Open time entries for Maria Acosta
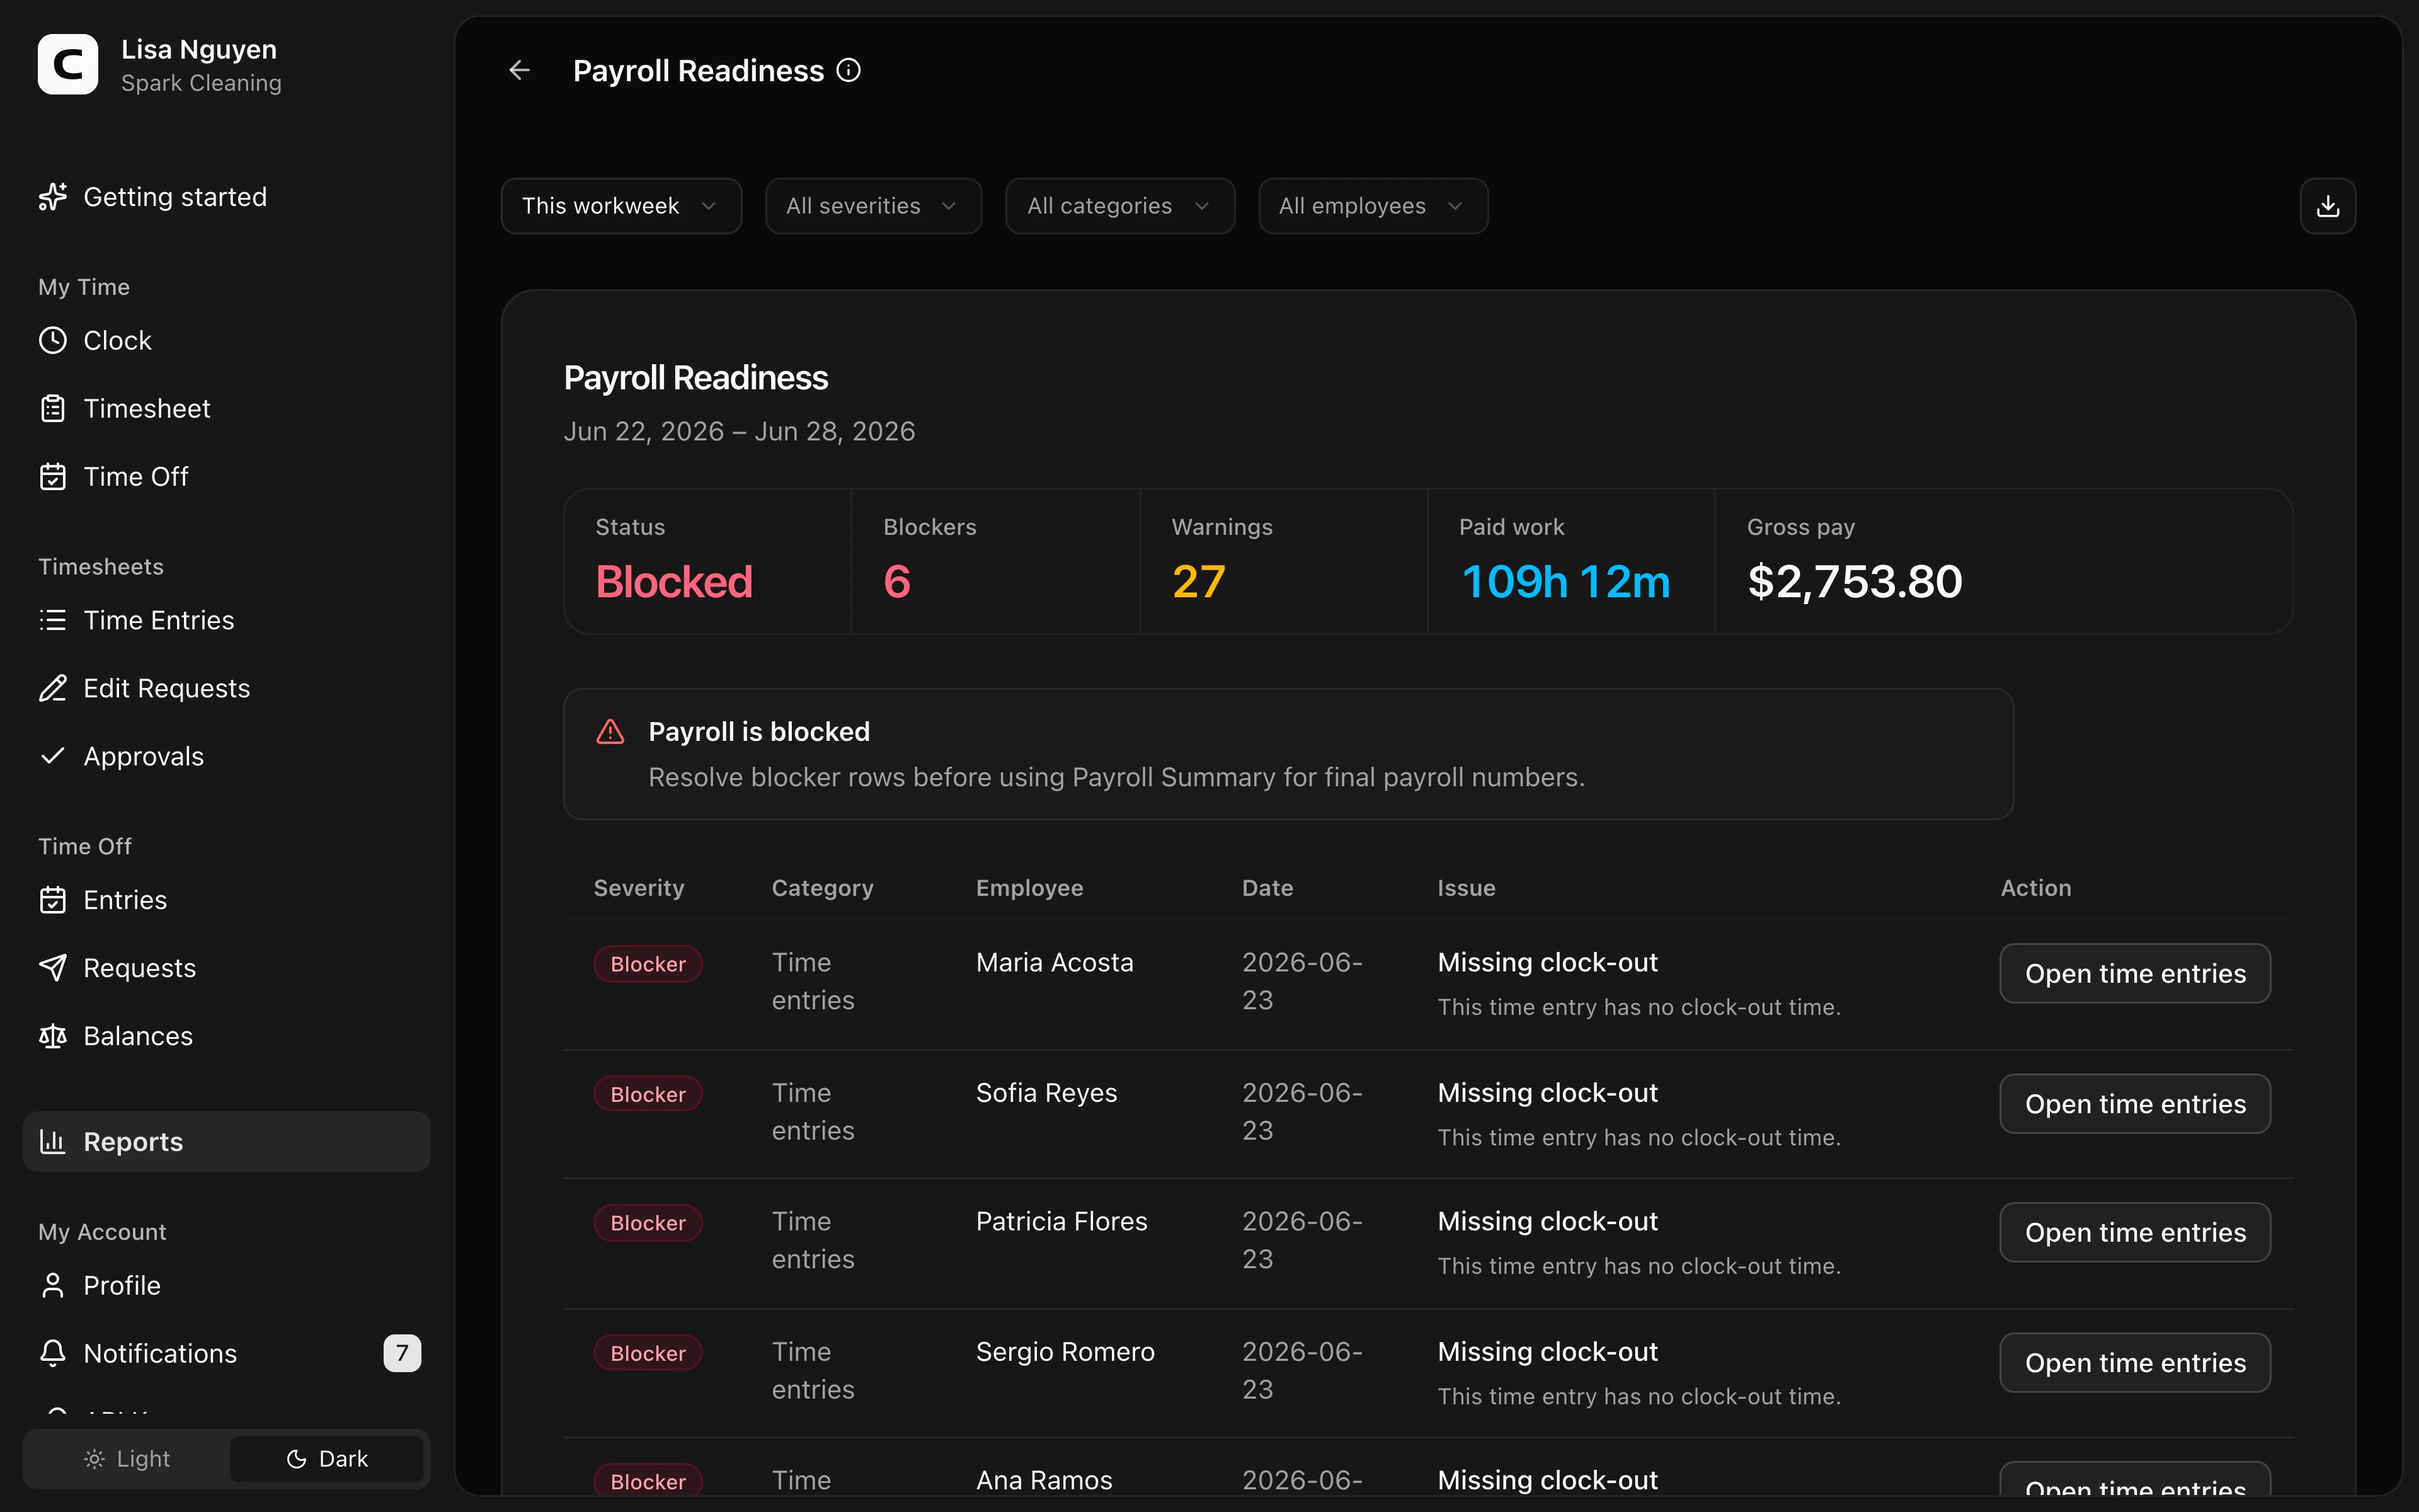 2134,973
